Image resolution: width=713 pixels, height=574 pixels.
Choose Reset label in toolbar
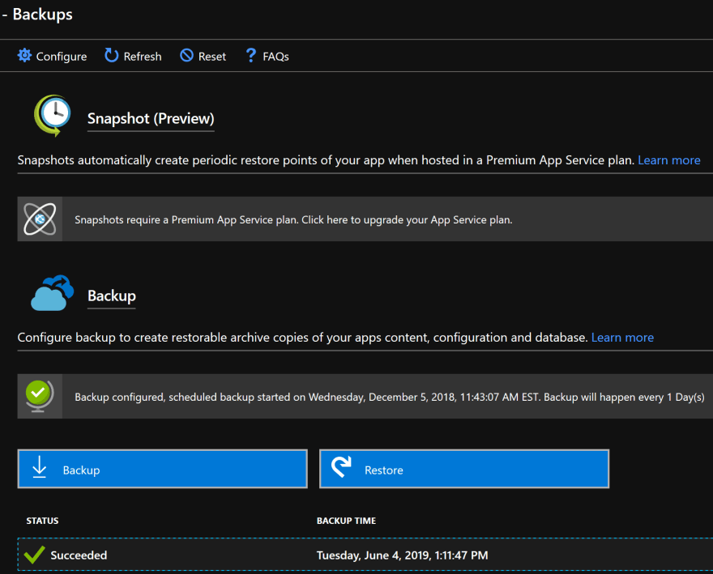(212, 57)
